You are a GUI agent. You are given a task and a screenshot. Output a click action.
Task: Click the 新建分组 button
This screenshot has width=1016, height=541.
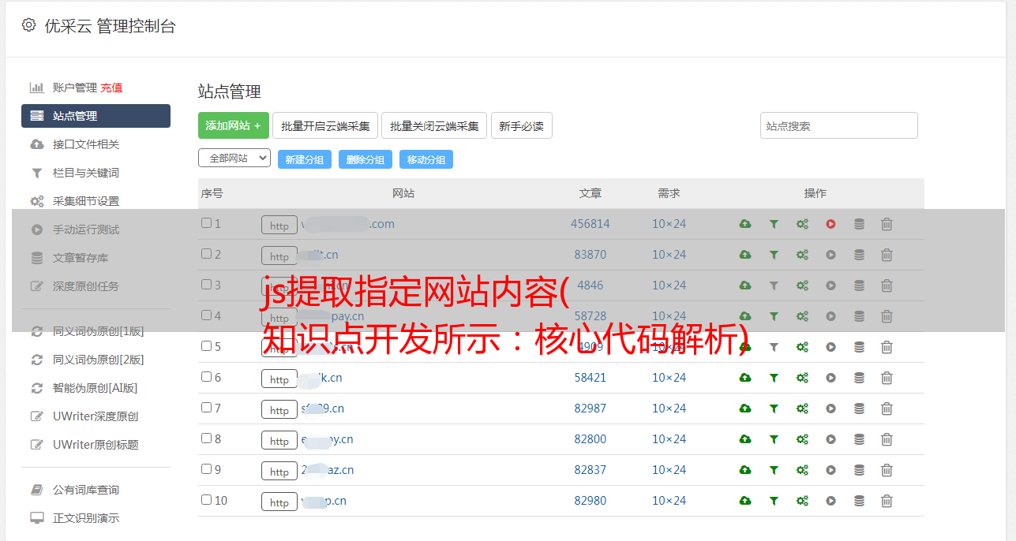[x=305, y=159]
